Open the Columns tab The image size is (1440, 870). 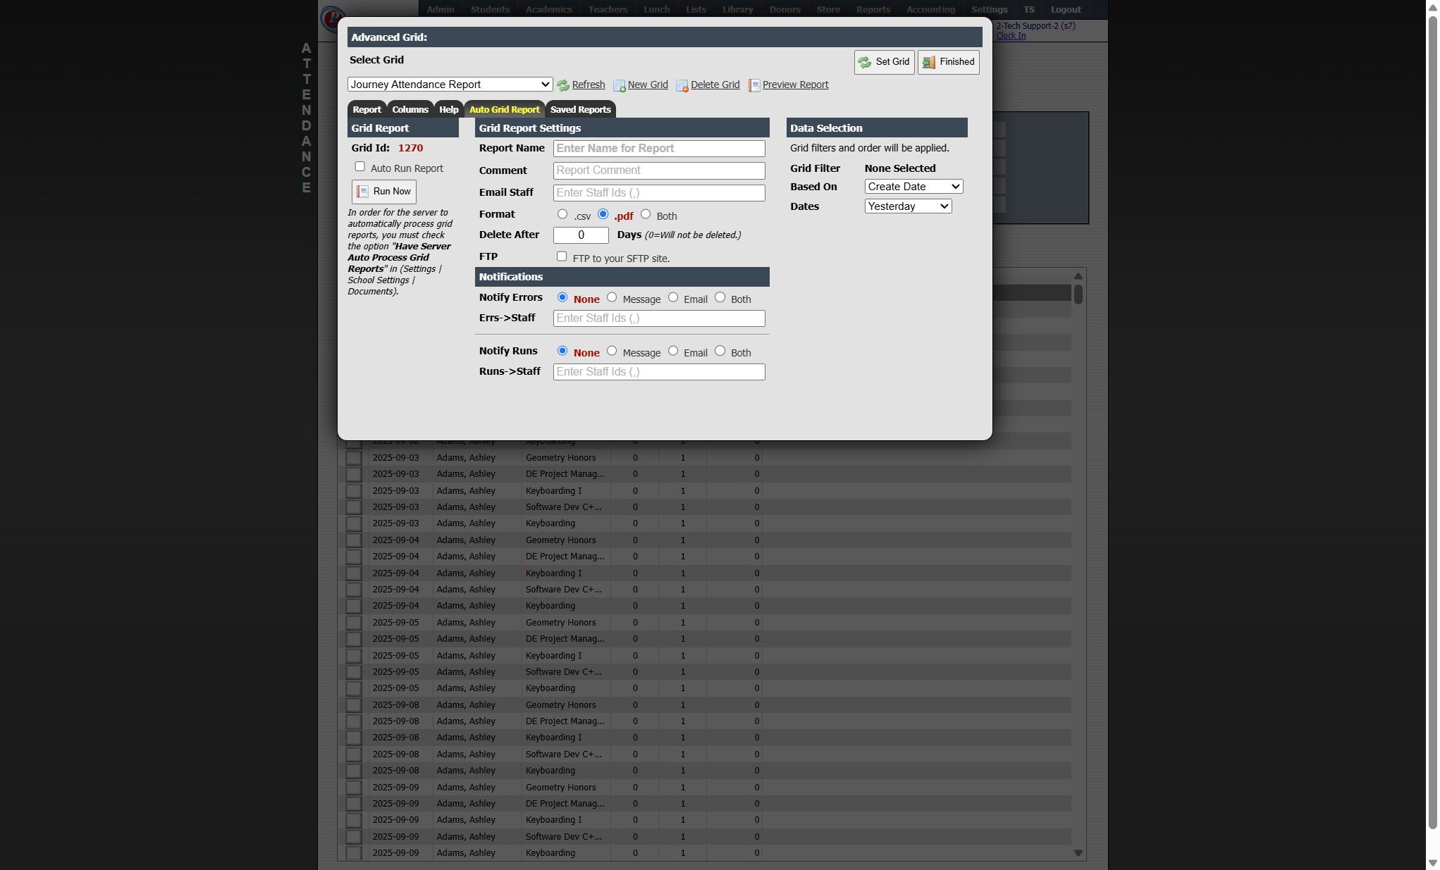[410, 109]
